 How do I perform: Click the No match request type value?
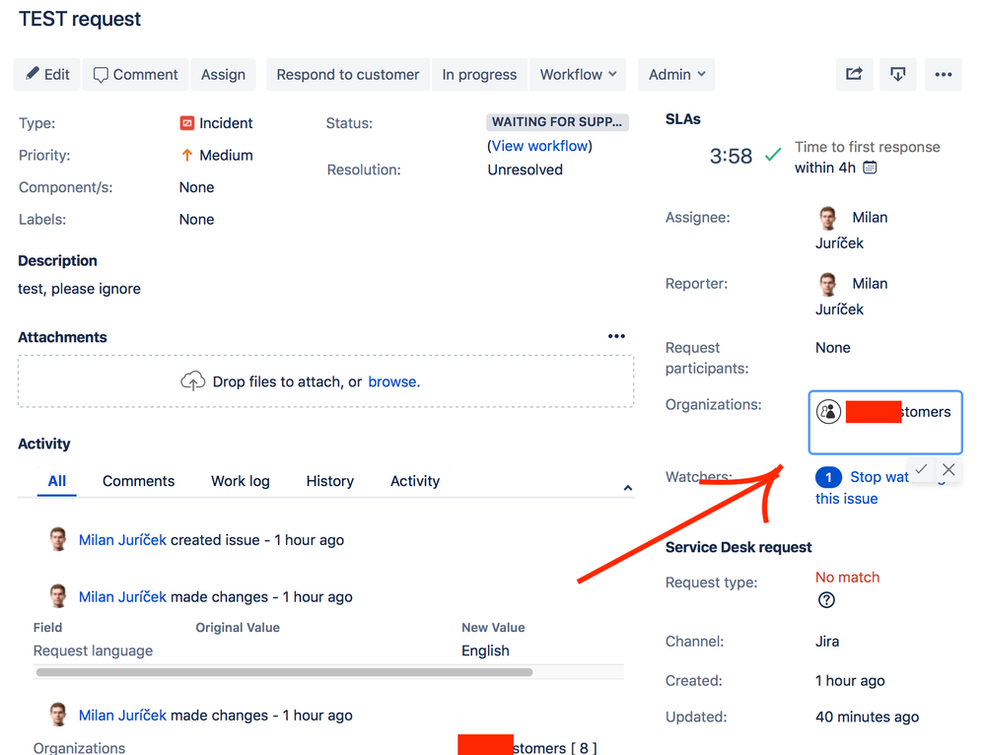point(847,578)
